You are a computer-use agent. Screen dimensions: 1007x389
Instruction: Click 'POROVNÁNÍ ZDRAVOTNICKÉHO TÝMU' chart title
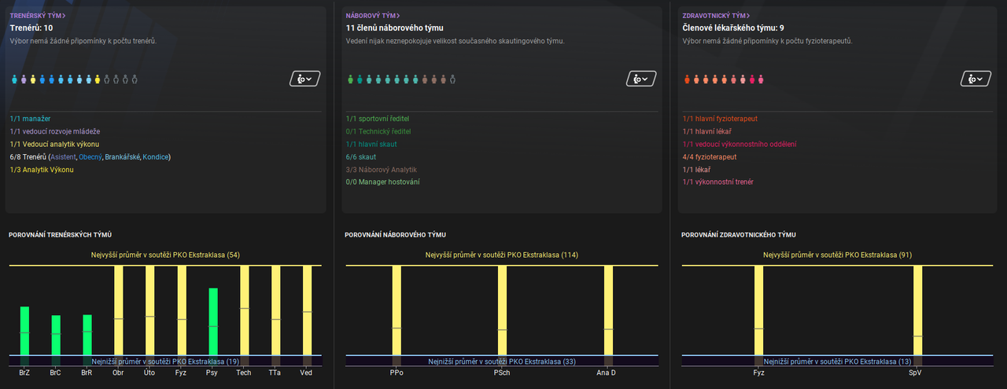[x=738, y=234]
